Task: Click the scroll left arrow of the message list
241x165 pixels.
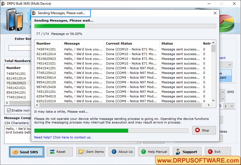Action: (x=37, y=105)
